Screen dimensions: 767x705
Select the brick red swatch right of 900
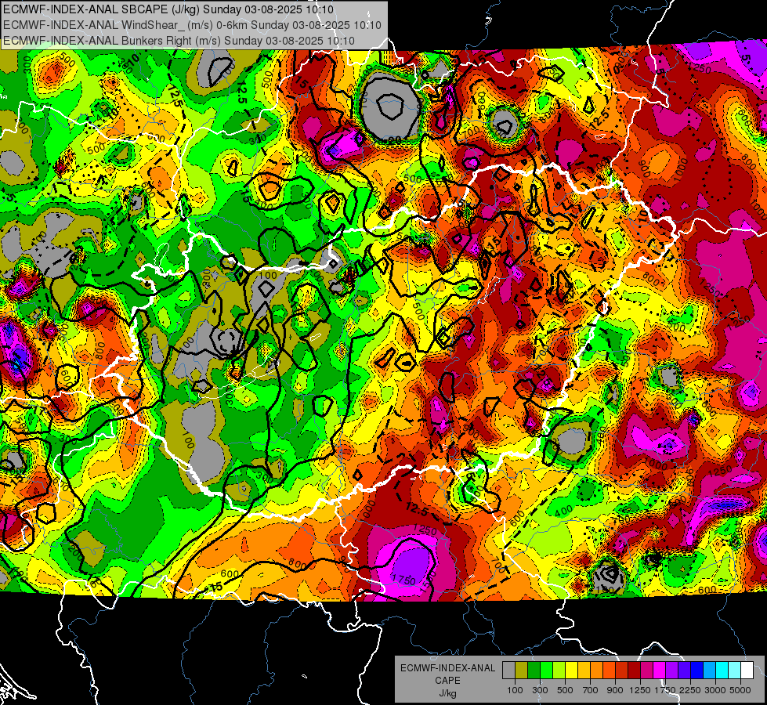[622, 670]
